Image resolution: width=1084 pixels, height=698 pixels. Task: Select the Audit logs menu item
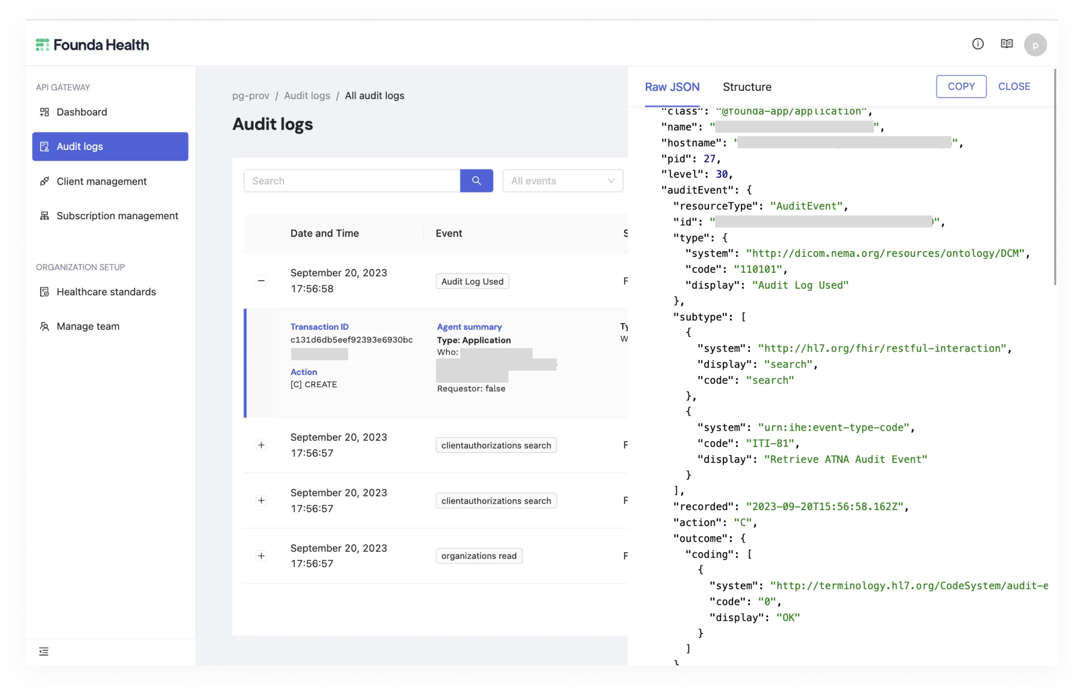point(110,146)
